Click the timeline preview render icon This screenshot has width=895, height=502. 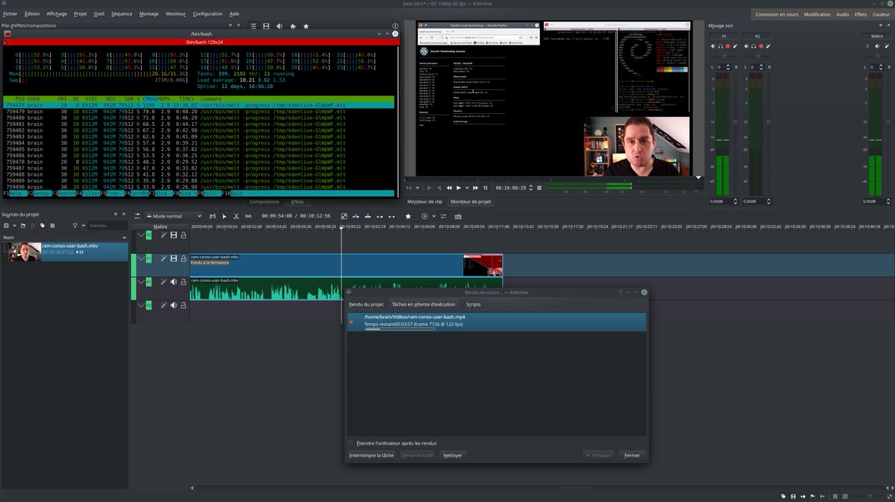pyautogui.click(x=424, y=216)
